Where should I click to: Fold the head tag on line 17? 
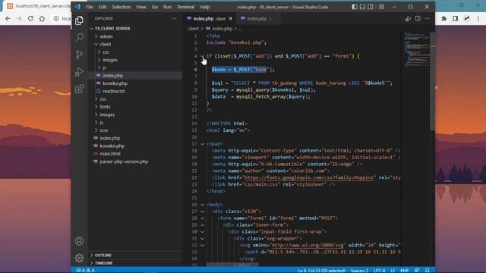[x=203, y=144]
